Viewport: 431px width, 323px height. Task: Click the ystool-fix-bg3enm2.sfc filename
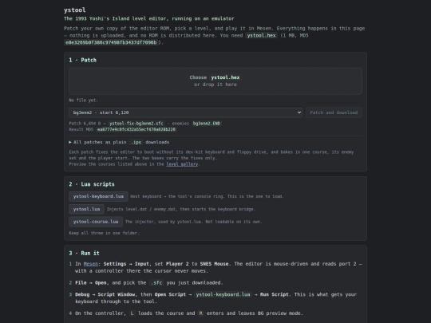136,124
